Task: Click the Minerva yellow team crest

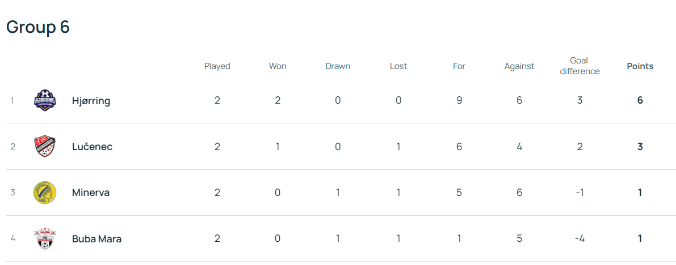Action: [x=45, y=192]
